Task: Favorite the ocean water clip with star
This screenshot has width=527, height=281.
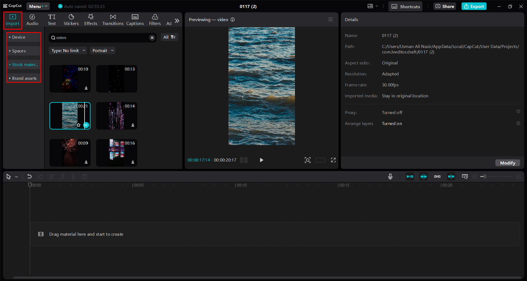Action: coord(78,125)
